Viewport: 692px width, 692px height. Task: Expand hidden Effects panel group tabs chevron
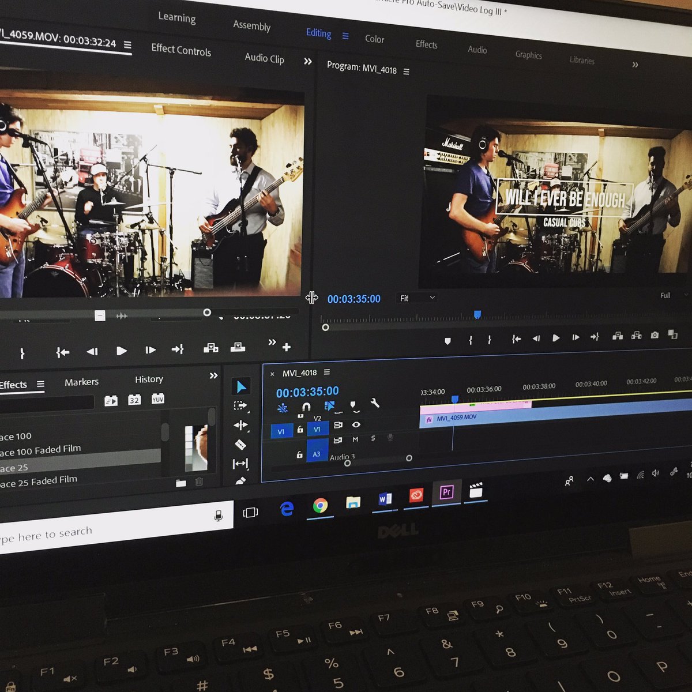click(214, 375)
